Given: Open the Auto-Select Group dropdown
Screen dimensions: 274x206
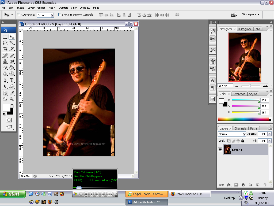Looking at the screenshot, I should (52, 15).
